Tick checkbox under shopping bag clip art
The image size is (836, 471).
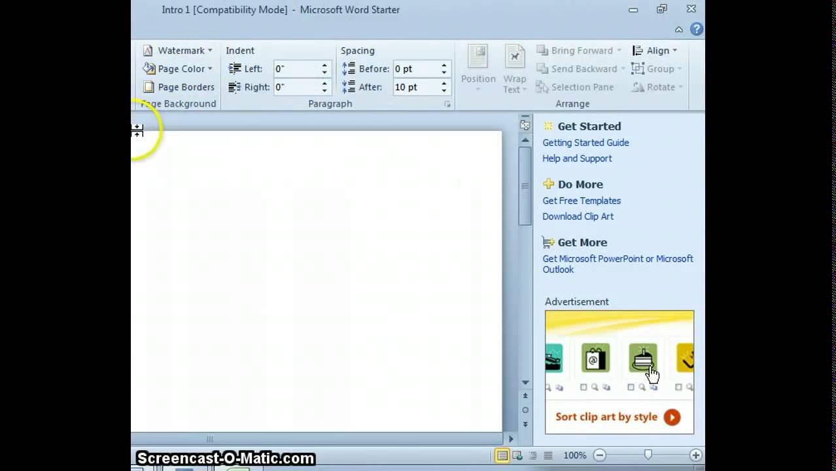click(583, 387)
